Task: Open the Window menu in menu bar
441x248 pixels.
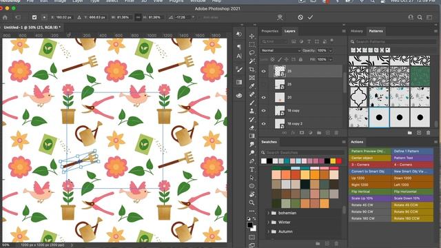Action: click(x=198, y=1)
